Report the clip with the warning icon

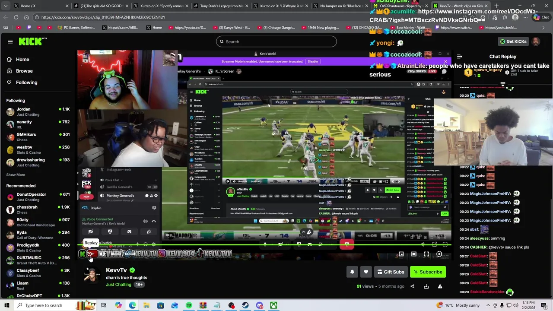440,286
